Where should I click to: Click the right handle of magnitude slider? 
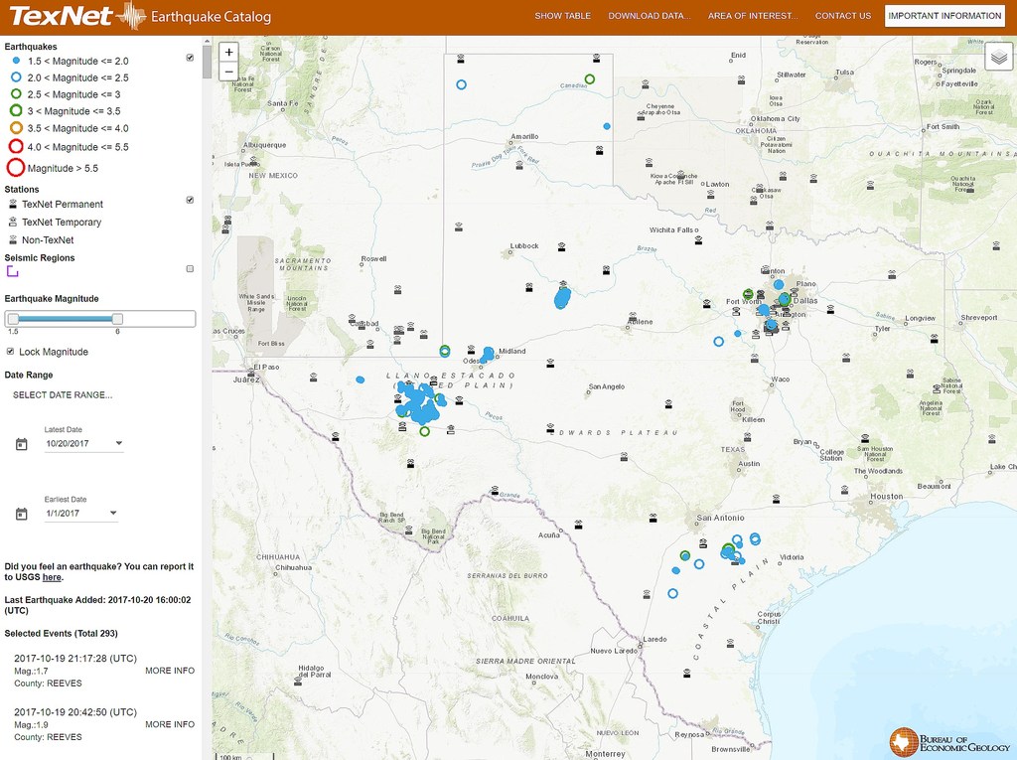117,318
